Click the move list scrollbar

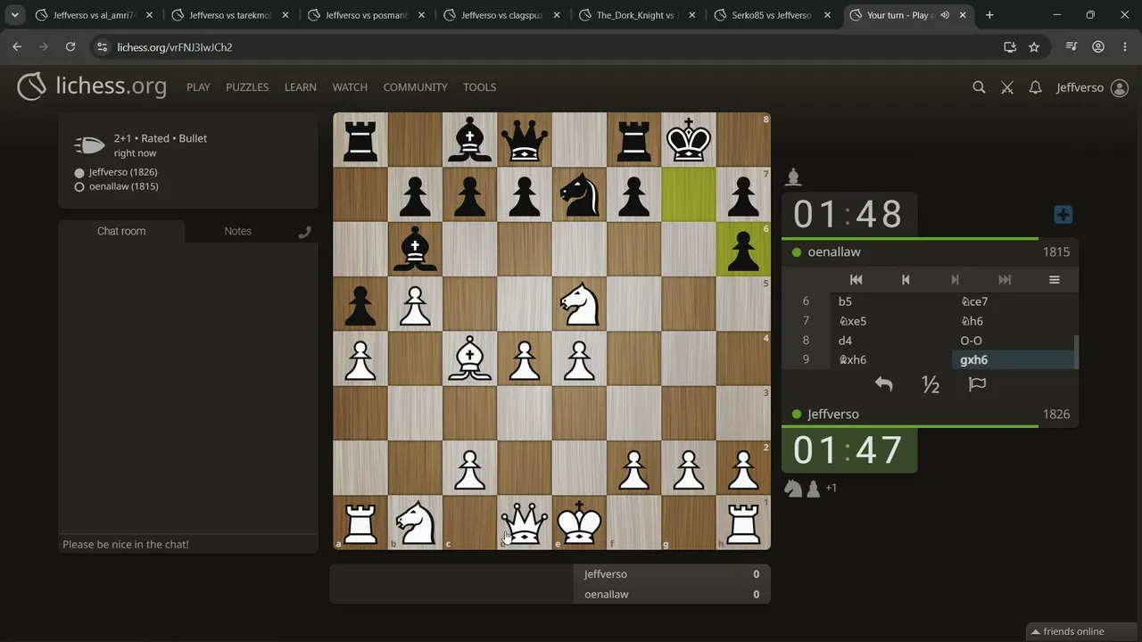[1076, 351]
